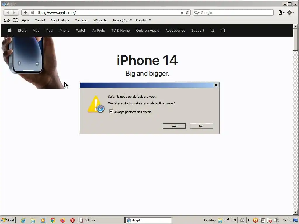
Task: Open the Reading List glasses icon
Action: tap(6, 20)
